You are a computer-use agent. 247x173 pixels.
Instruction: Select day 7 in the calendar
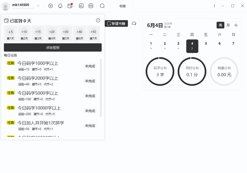(x=233, y=46)
